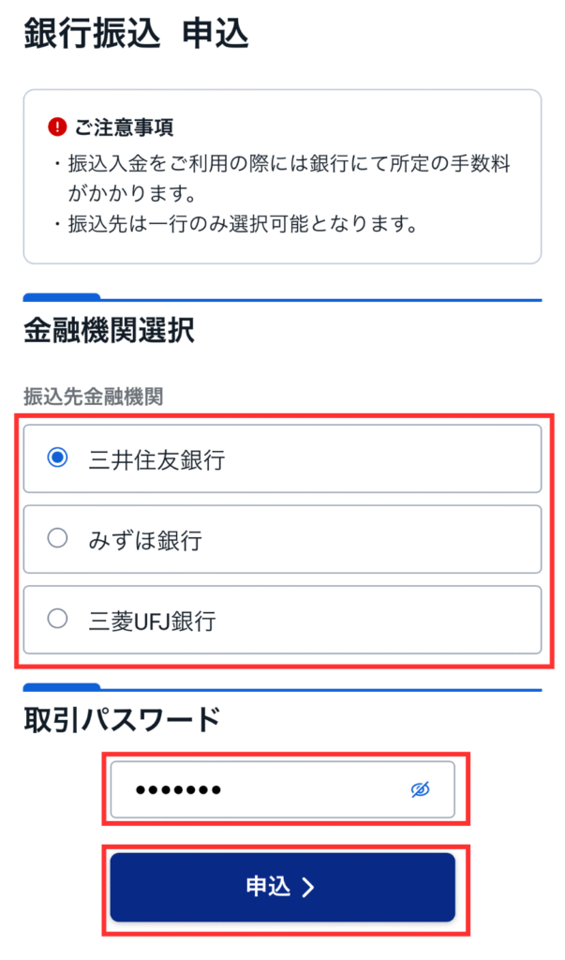Click the blue divider above 金融機関選択
Image resolution: width=565 pixels, height=960 pixels.
coord(282,299)
